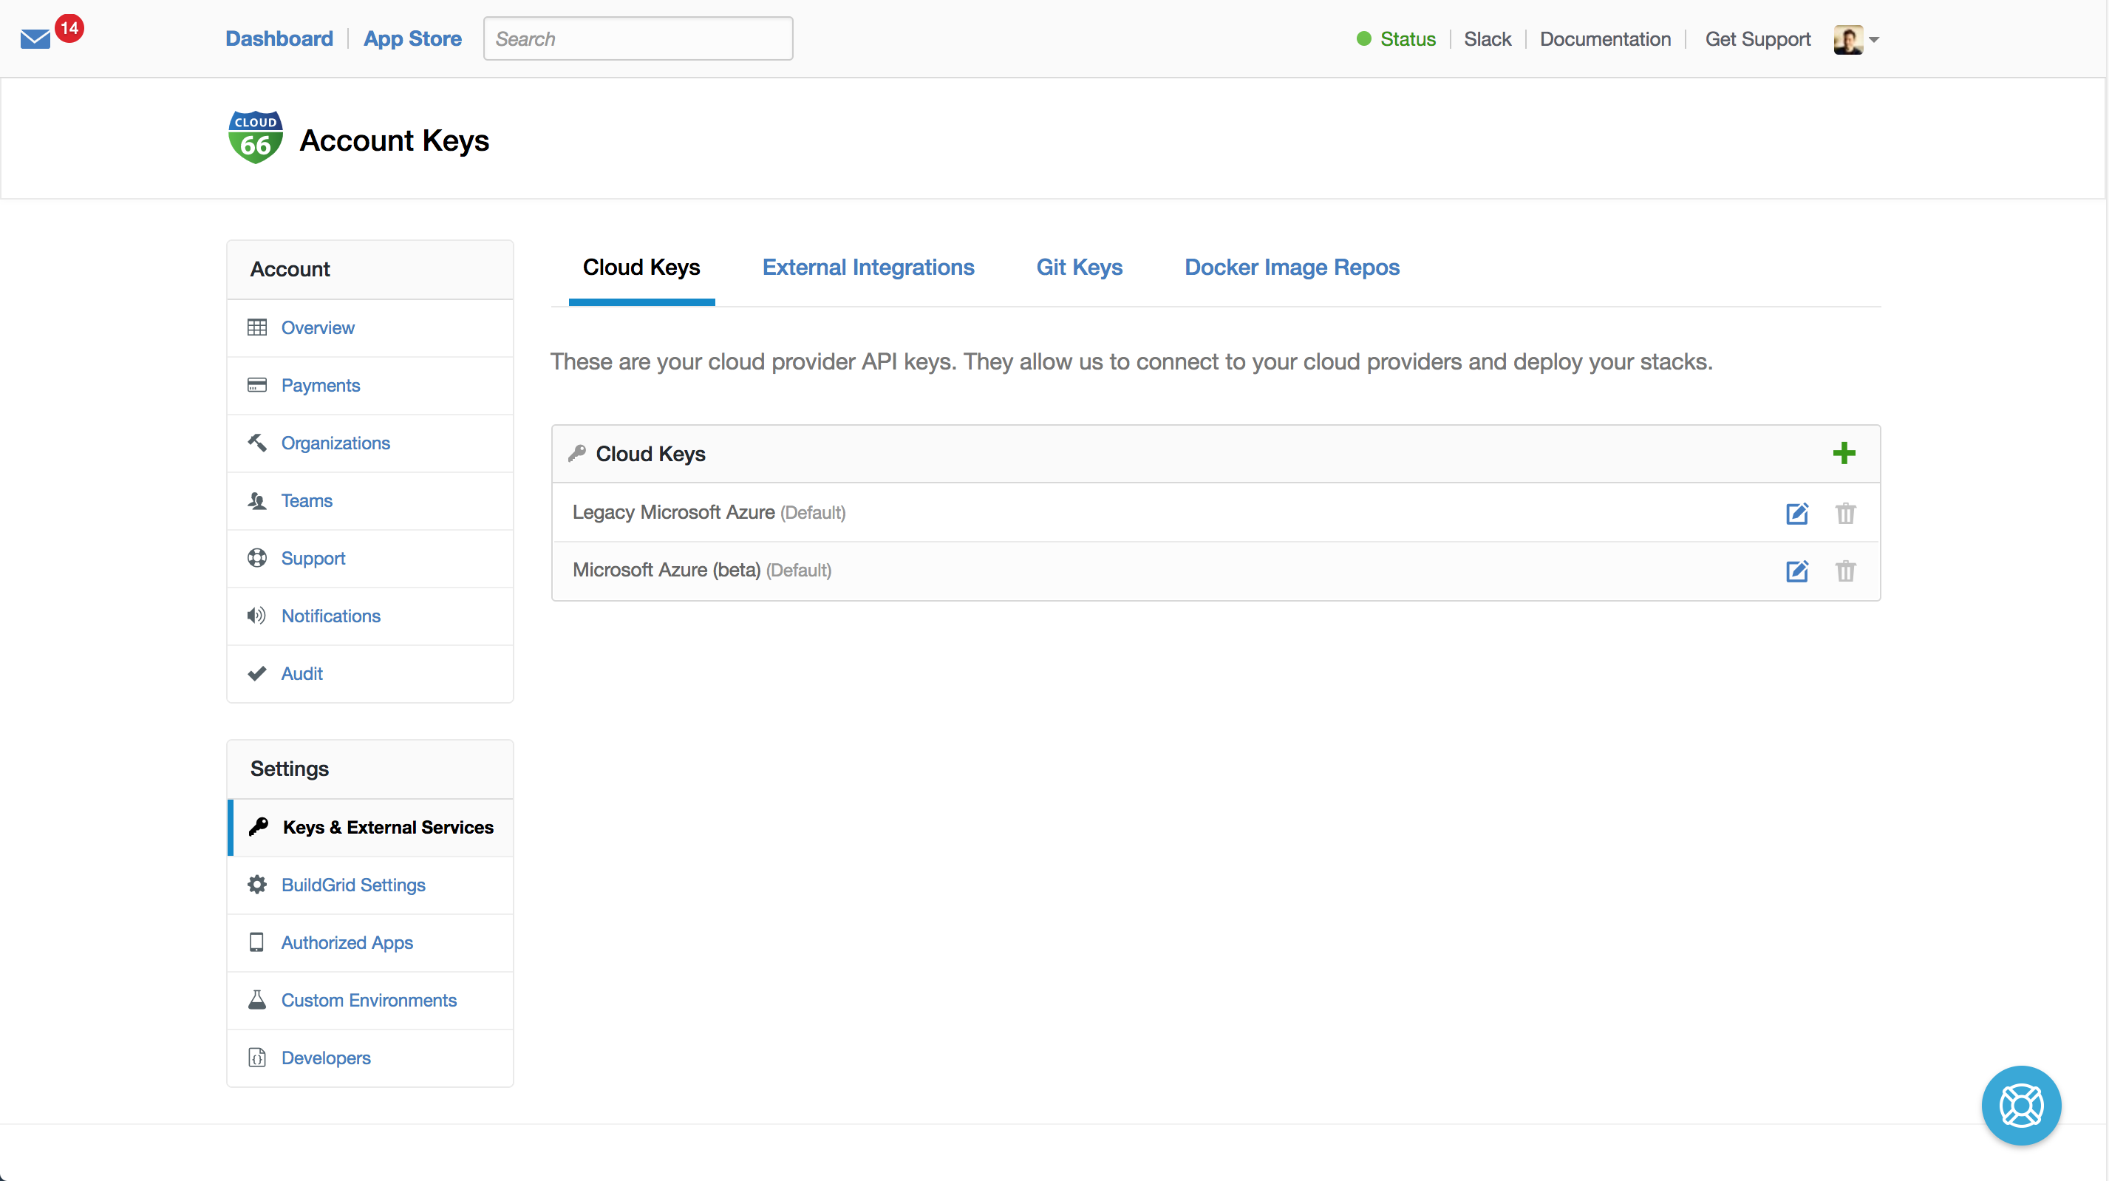Image resolution: width=2109 pixels, height=1181 pixels.
Task: Click the Keys & External Services key icon
Action: (x=259, y=826)
